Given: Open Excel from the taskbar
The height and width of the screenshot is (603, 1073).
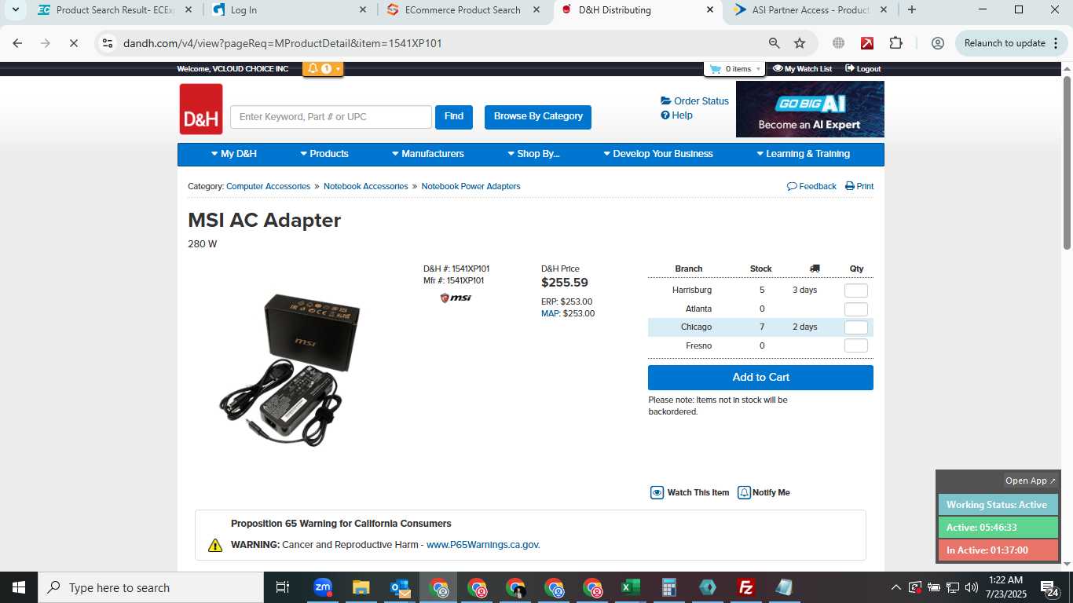Looking at the screenshot, I should click(630, 587).
